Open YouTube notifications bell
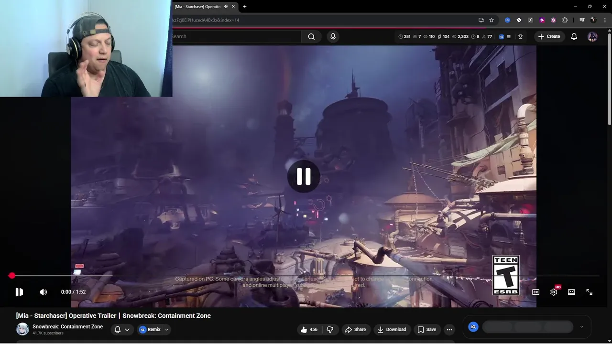The image size is (612, 344). click(x=574, y=37)
